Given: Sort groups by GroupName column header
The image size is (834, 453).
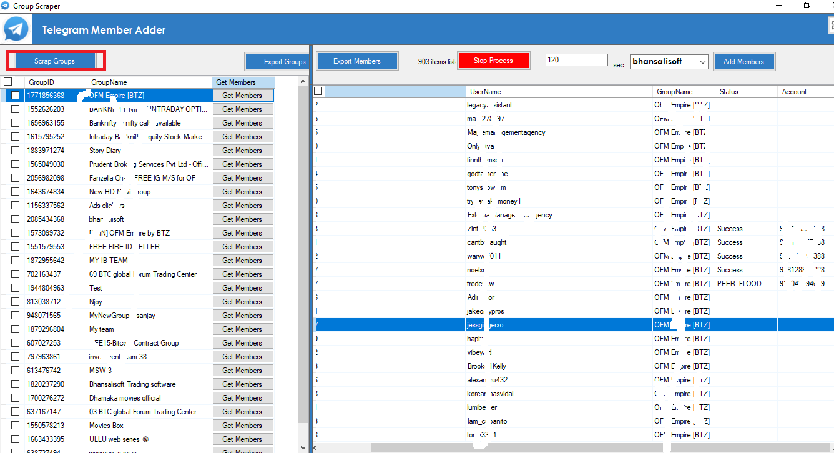Looking at the screenshot, I should pos(149,82).
